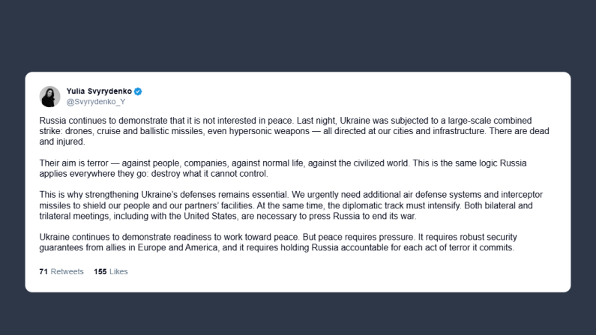The image size is (596, 335).
Task: Click the blue verified badge
Action: pyautogui.click(x=138, y=91)
